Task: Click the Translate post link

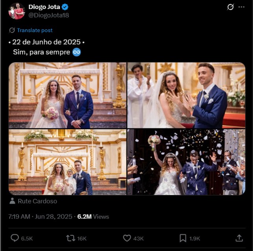Action: pos(35,30)
